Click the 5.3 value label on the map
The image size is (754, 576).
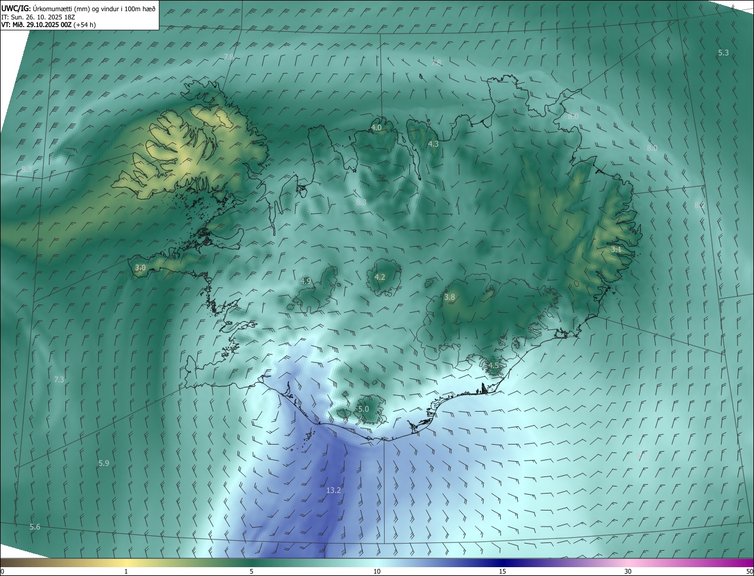pyautogui.click(x=723, y=53)
